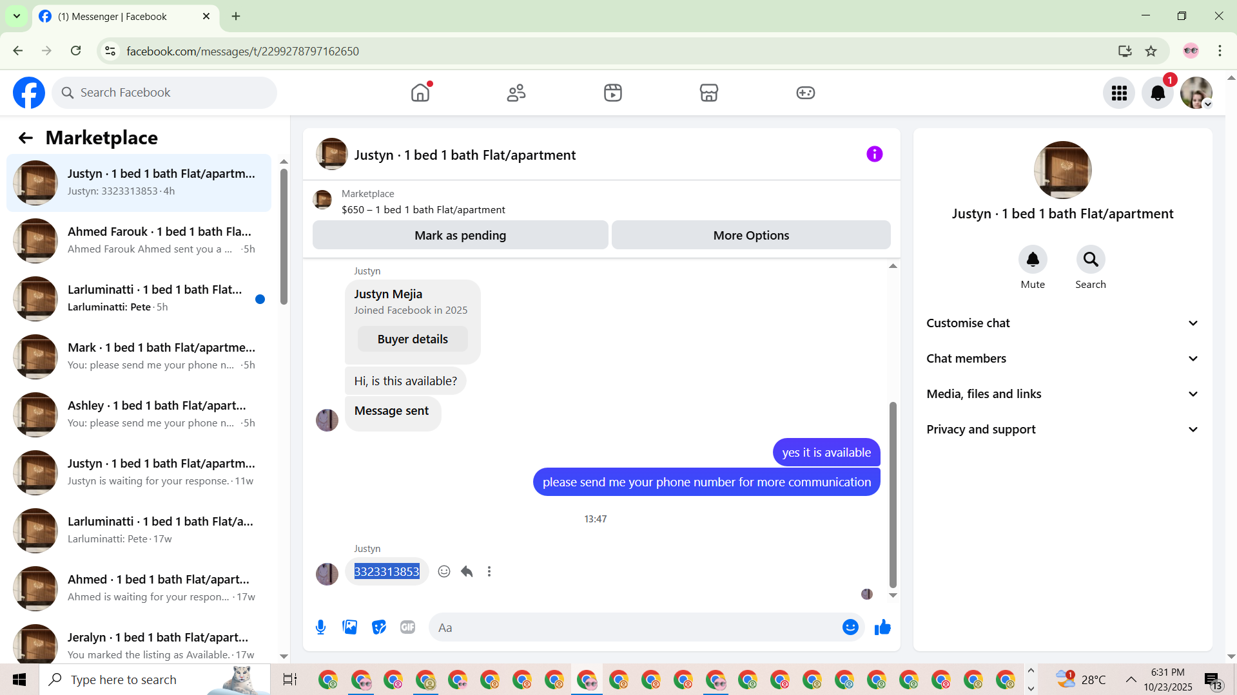Expand Customise chat section

[x=1063, y=323]
